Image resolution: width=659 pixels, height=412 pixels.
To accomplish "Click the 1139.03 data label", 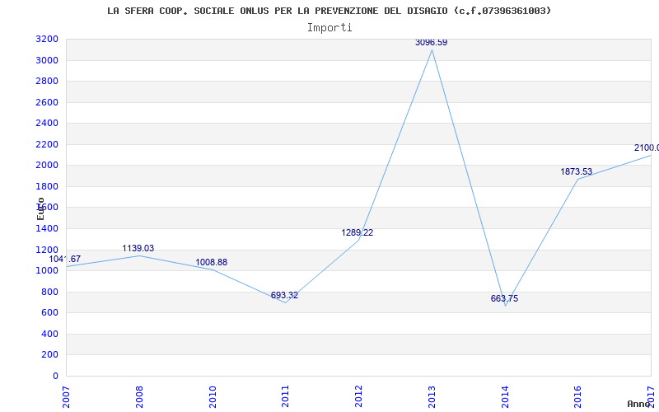I will [138, 249].
